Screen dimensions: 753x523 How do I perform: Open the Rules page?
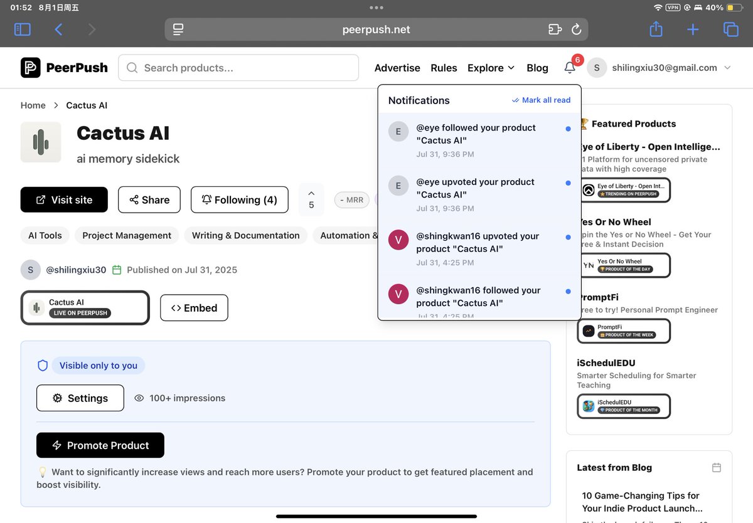click(x=444, y=68)
